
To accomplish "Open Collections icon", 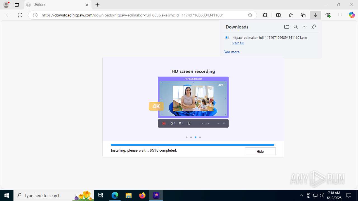I will [x=303, y=15].
